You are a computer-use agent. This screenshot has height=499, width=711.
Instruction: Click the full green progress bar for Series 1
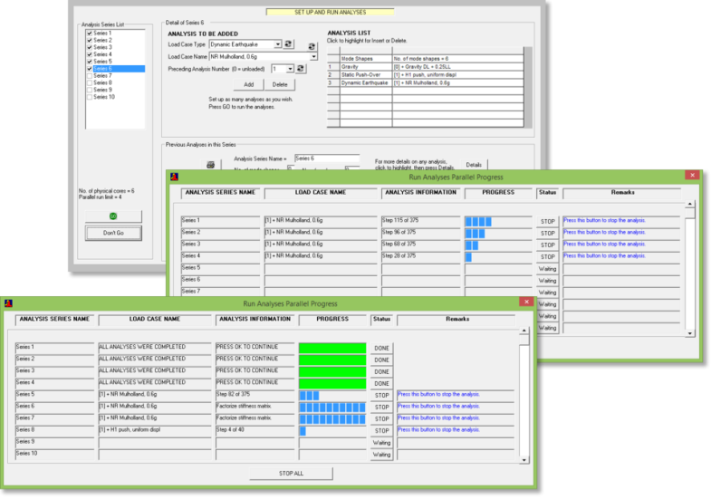[331, 348]
